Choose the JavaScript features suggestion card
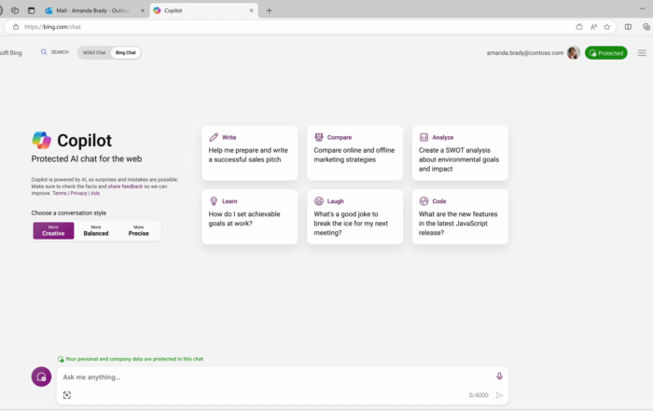Screen dimensions: 653x411 460,217
